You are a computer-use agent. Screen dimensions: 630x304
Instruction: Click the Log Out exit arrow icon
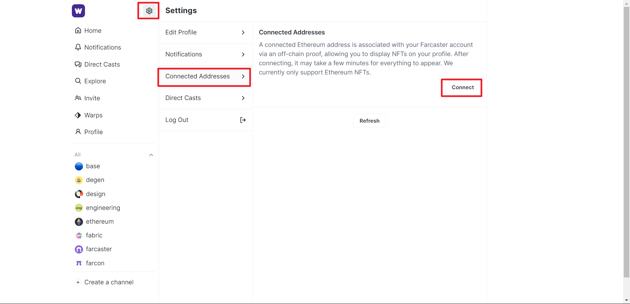point(243,120)
